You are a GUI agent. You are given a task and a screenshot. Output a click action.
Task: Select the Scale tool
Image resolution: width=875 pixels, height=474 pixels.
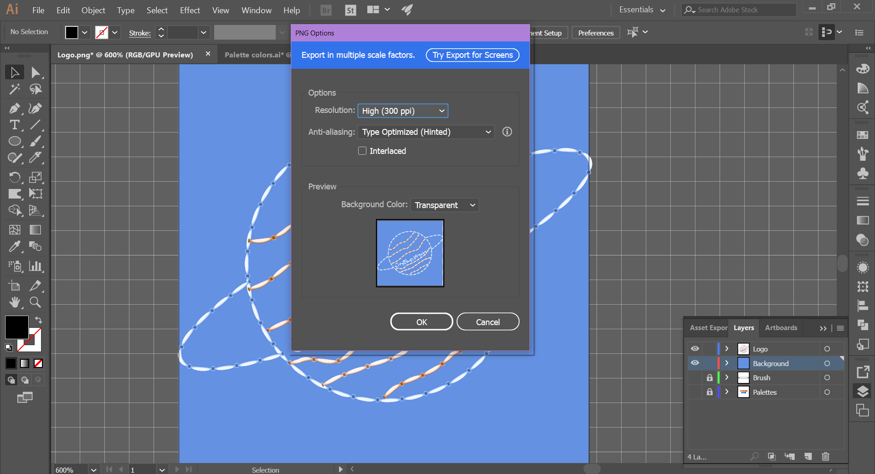[x=36, y=177]
